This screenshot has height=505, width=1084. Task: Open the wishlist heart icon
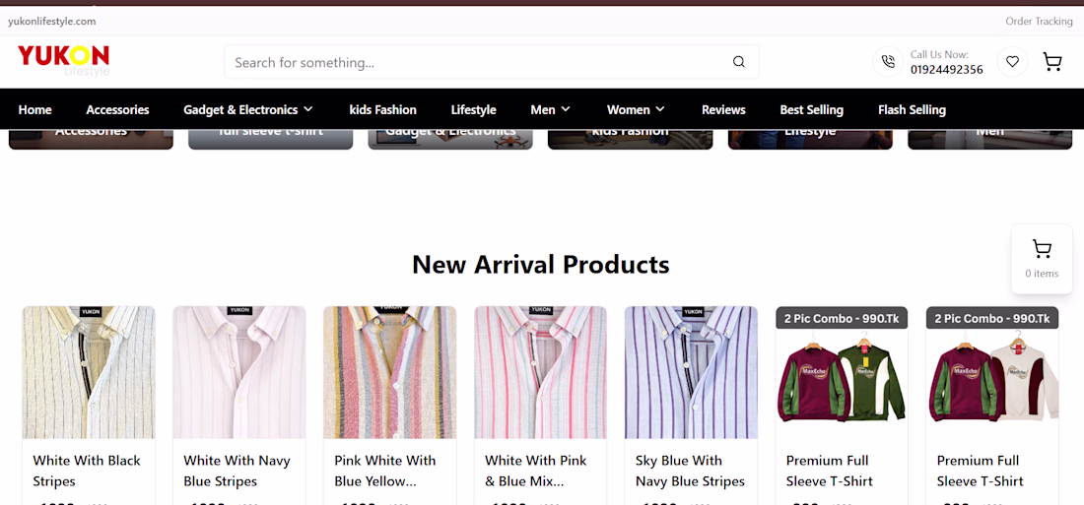[x=1012, y=62]
